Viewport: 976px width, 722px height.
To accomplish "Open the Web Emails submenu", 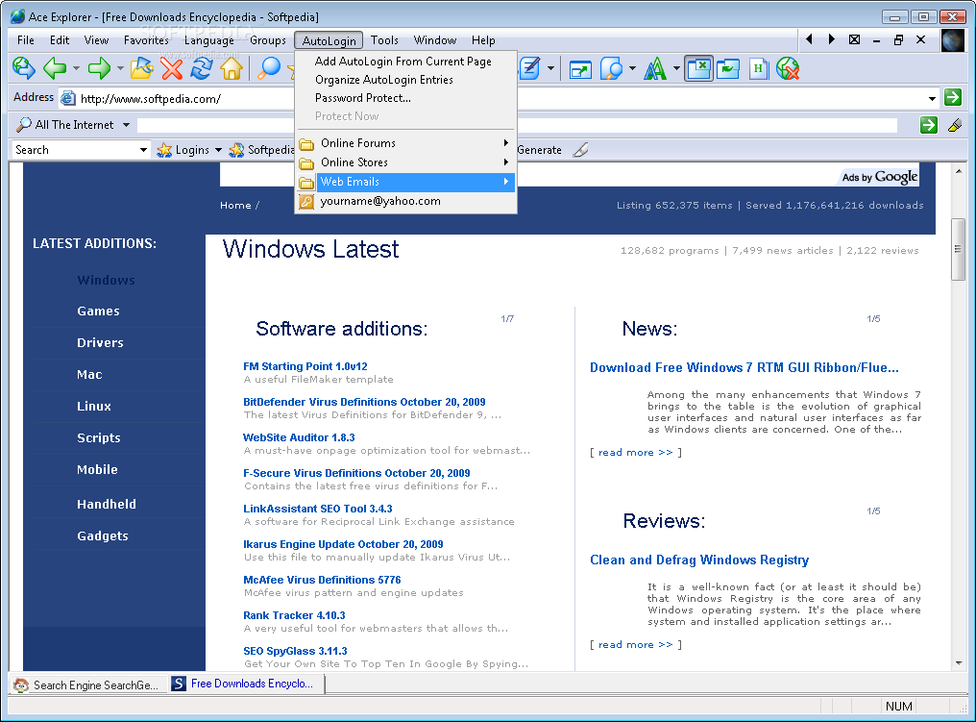I will [x=405, y=182].
